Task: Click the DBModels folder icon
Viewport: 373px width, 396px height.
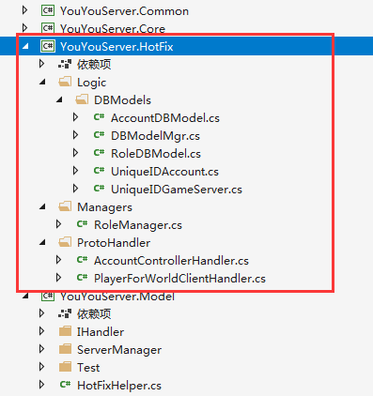Action: 82,99
